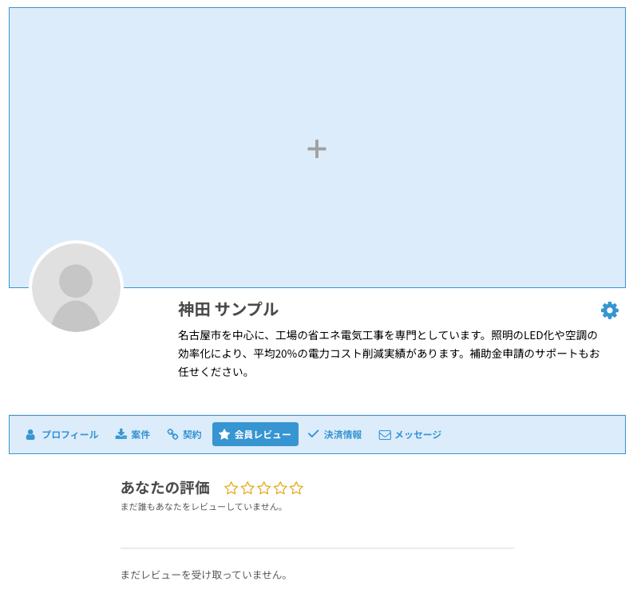Click the user name 神田 サンプル
The width and height of the screenshot is (637, 597).
click(x=228, y=310)
